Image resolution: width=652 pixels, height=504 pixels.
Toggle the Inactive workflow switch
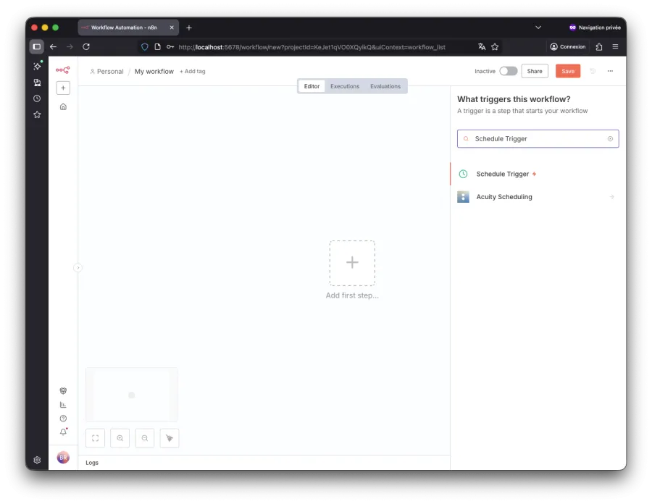click(x=508, y=71)
